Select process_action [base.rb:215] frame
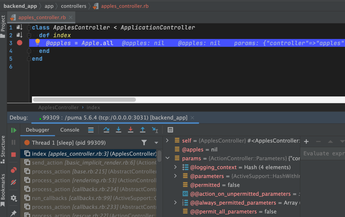Viewport: 345px width, 217px height. click(88, 172)
